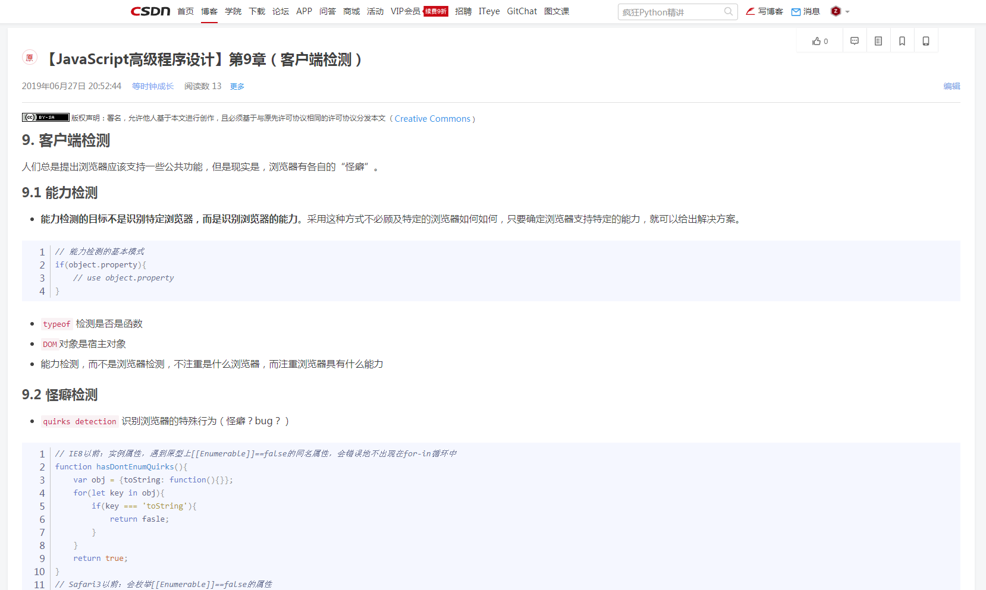Image resolution: width=986 pixels, height=590 pixels.
Task: Open comments via the speech bubble icon
Action: coord(854,40)
